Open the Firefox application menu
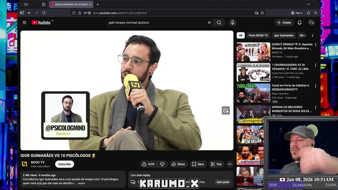Image resolution: width=338 pixels, height=190 pixels. click(x=316, y=13)
